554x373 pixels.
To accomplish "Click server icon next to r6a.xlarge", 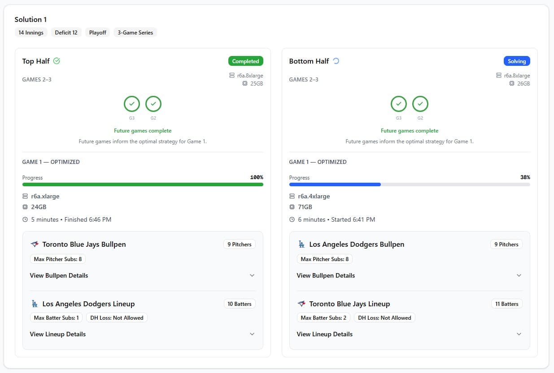I will click(25, 197).
